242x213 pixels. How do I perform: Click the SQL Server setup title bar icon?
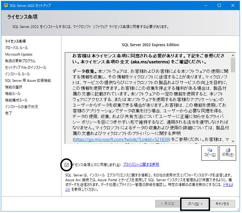coord(6,5)
